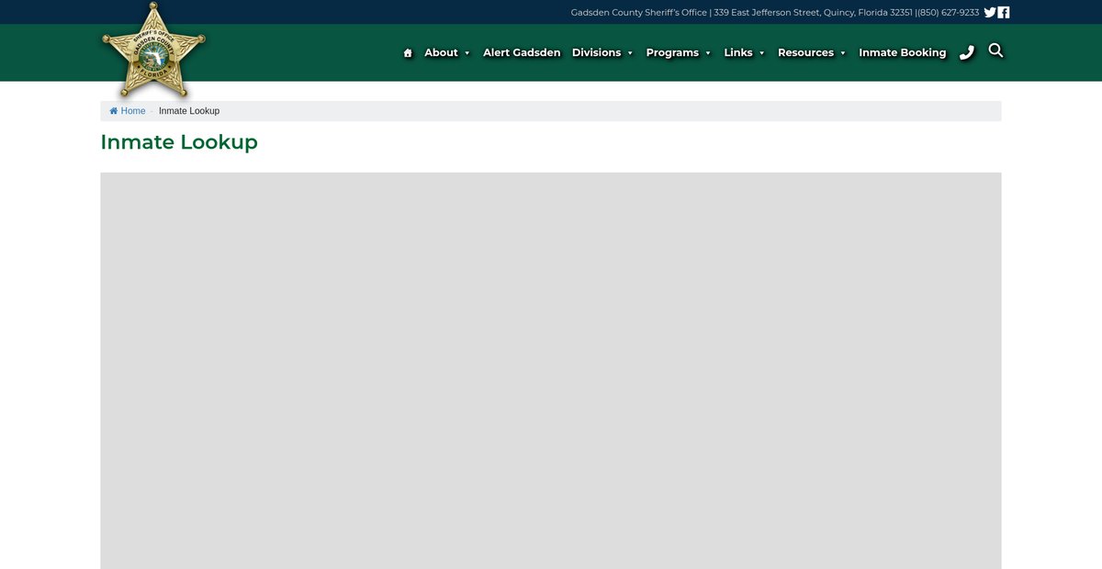The height and width of the screenshot is (569, 1102).
Task: Select the phone icon in menu
Action: [x=966, y=53]
